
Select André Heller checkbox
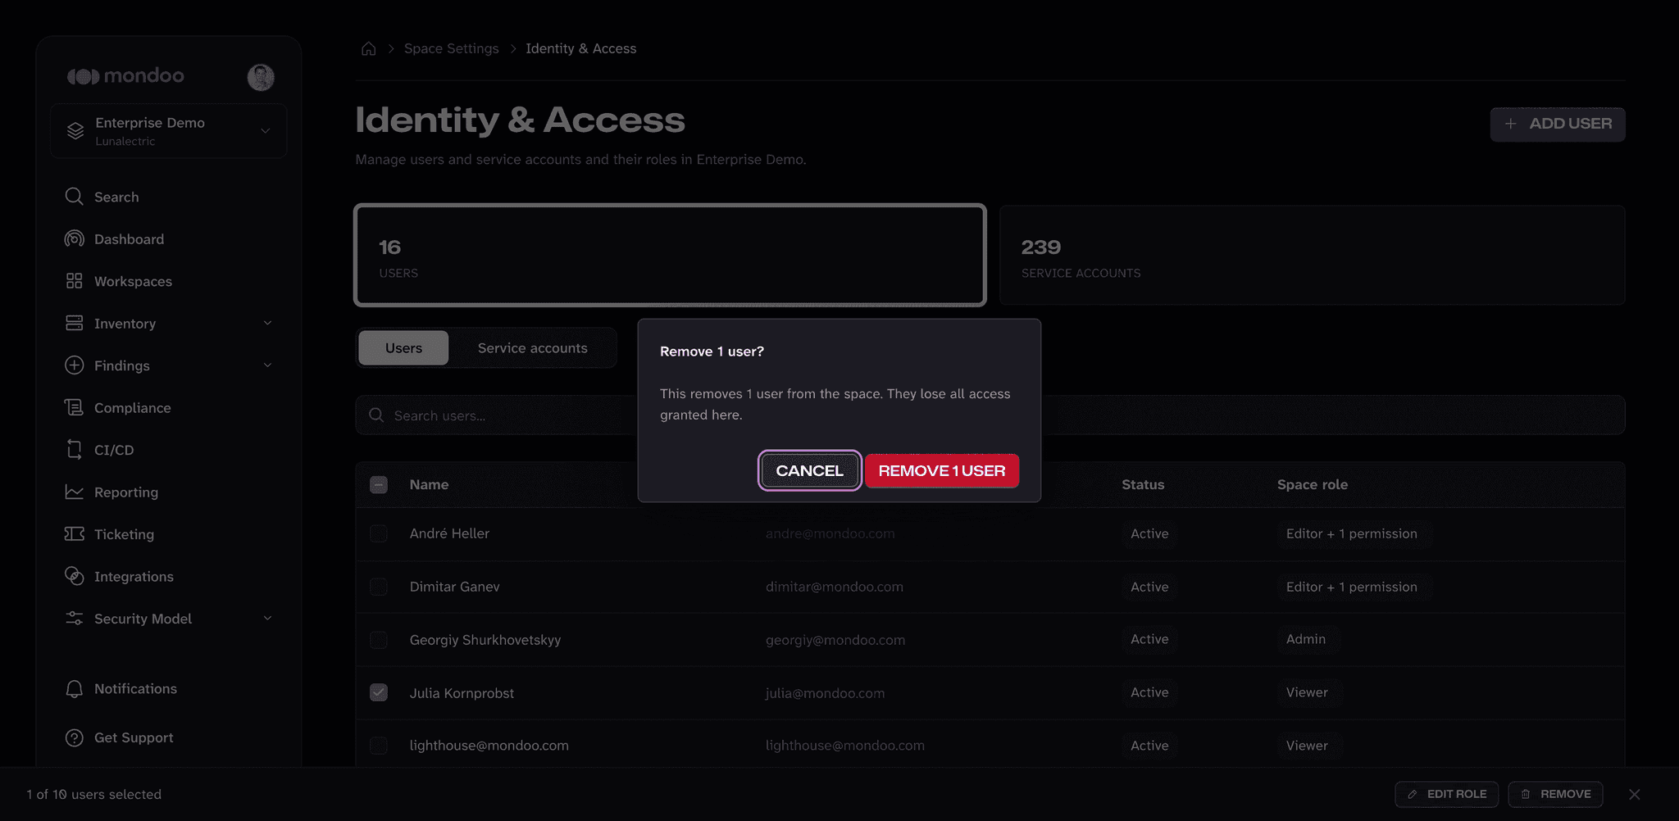click(379, 533)
